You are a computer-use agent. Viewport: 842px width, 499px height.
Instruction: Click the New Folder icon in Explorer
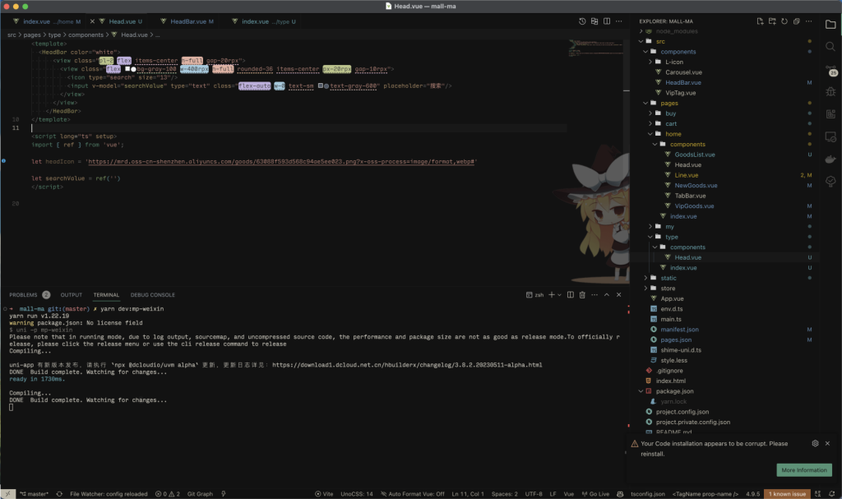(x=773, y=21)
